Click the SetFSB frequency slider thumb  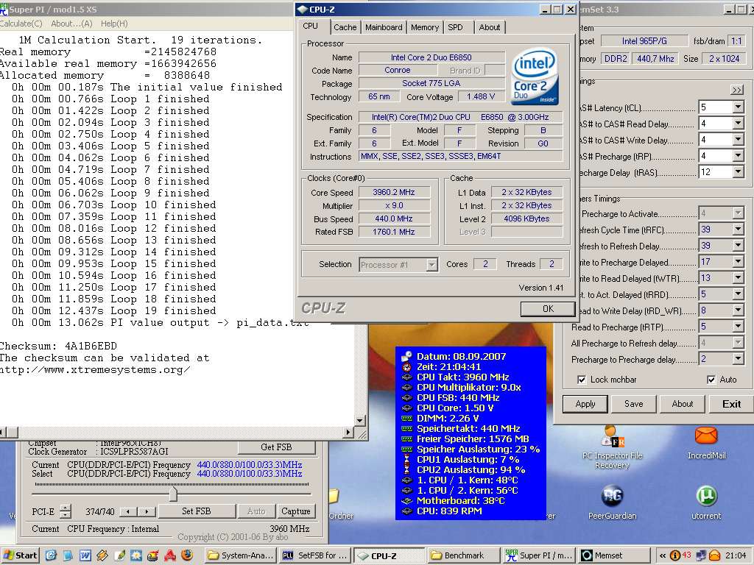click(x=173, y=494)
